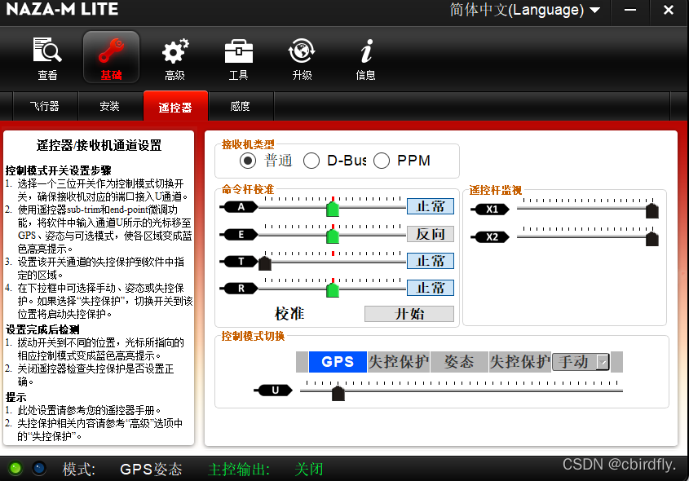Click the U channel label badge
This screenshot has height=481, width=689.
point(275,390)
